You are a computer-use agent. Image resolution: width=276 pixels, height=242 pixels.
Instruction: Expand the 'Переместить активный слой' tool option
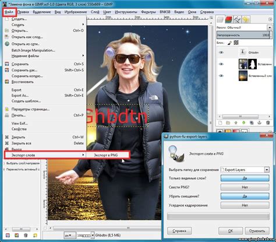click(x=5, y=169)
